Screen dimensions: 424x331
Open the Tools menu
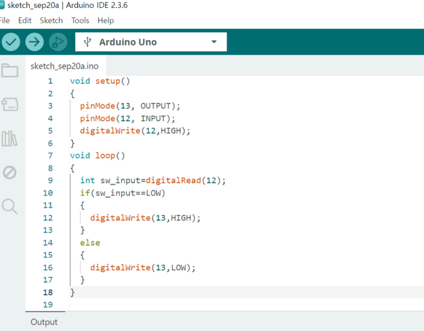coord(80,21)
